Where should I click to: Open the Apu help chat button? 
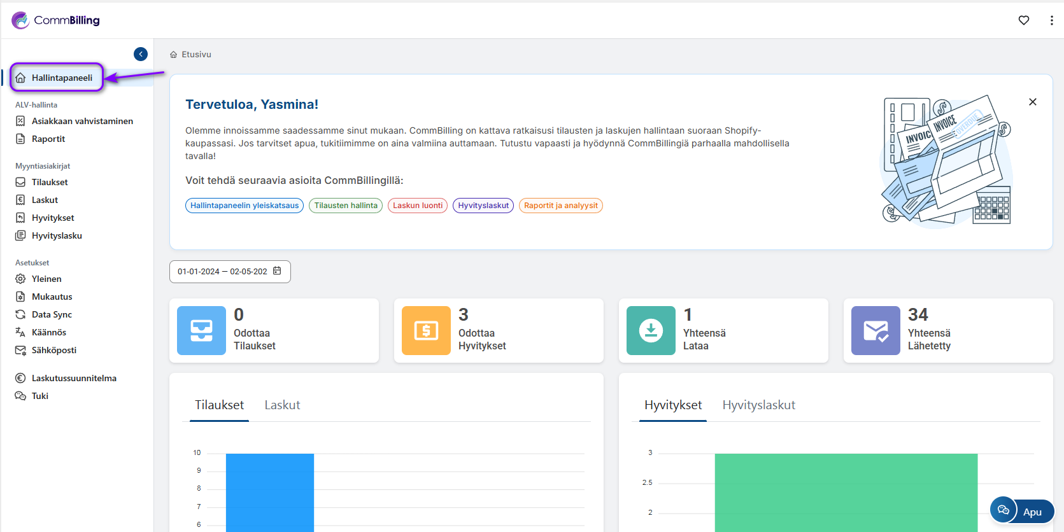click(1022, 511)
